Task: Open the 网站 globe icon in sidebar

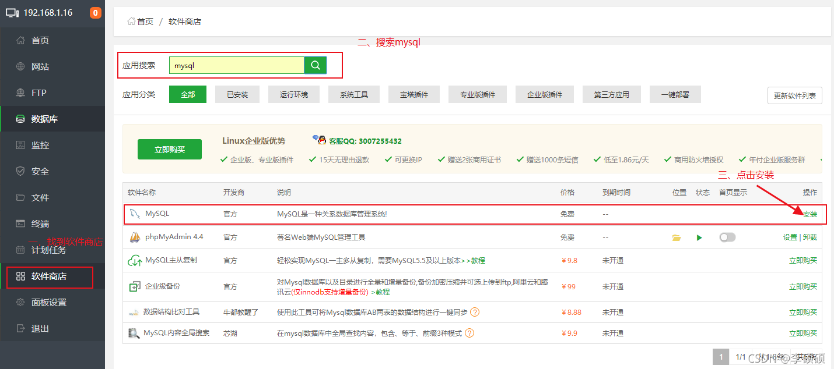Action: 20,67
